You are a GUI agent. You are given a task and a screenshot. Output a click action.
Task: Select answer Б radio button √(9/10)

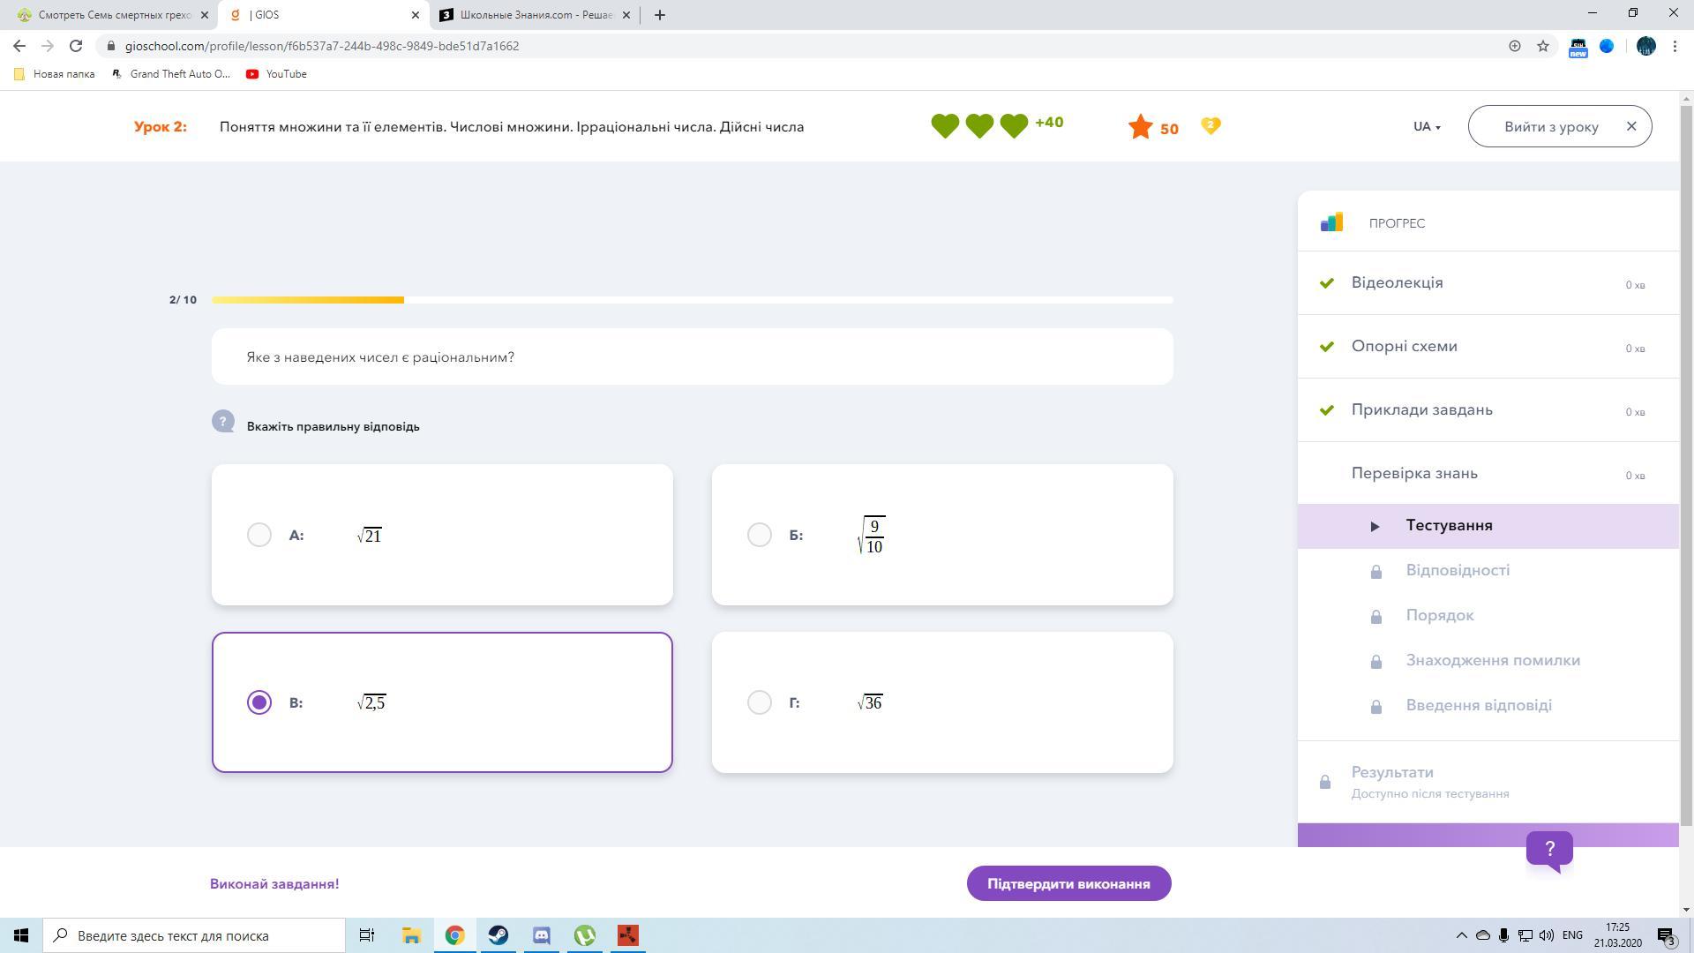(759, 535)
